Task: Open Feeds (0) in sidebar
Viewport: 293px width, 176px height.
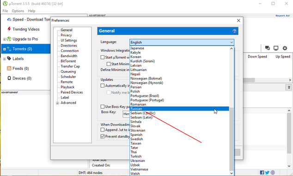Action: 20,68
